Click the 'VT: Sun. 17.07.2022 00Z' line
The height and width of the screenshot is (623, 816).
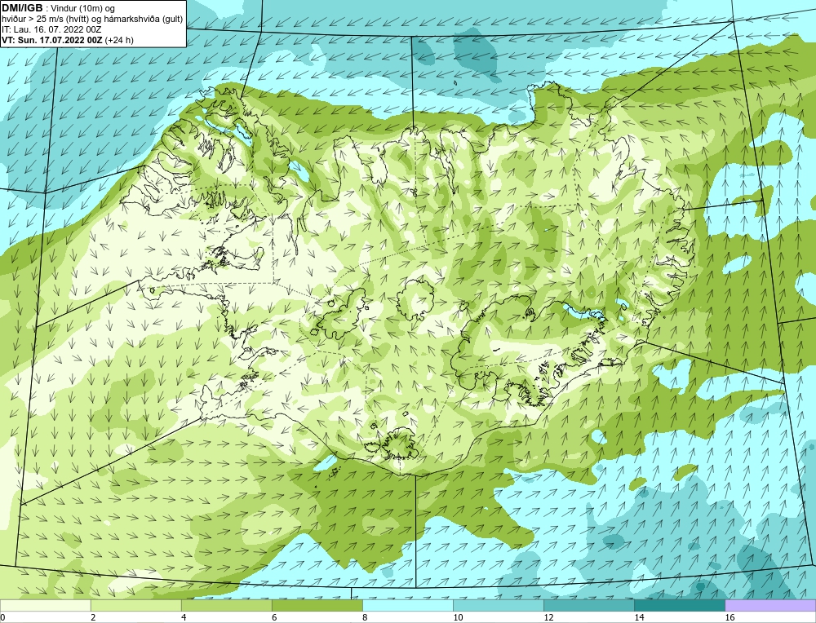tap(52, 39)
